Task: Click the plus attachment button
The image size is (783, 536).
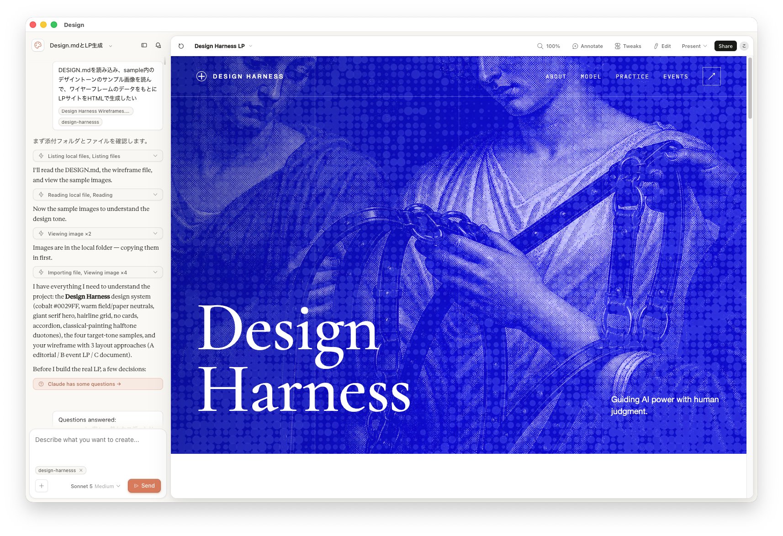Action: tap(42, 486)
